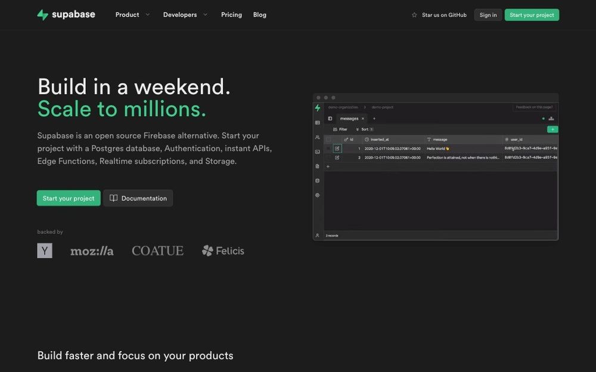This screenshot has height=372, width=596.
Task: Expand the Product dropdown menu
Action: (132, 15)
